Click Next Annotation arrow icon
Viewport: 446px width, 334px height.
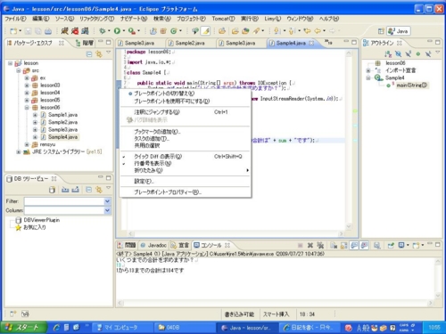277,31
